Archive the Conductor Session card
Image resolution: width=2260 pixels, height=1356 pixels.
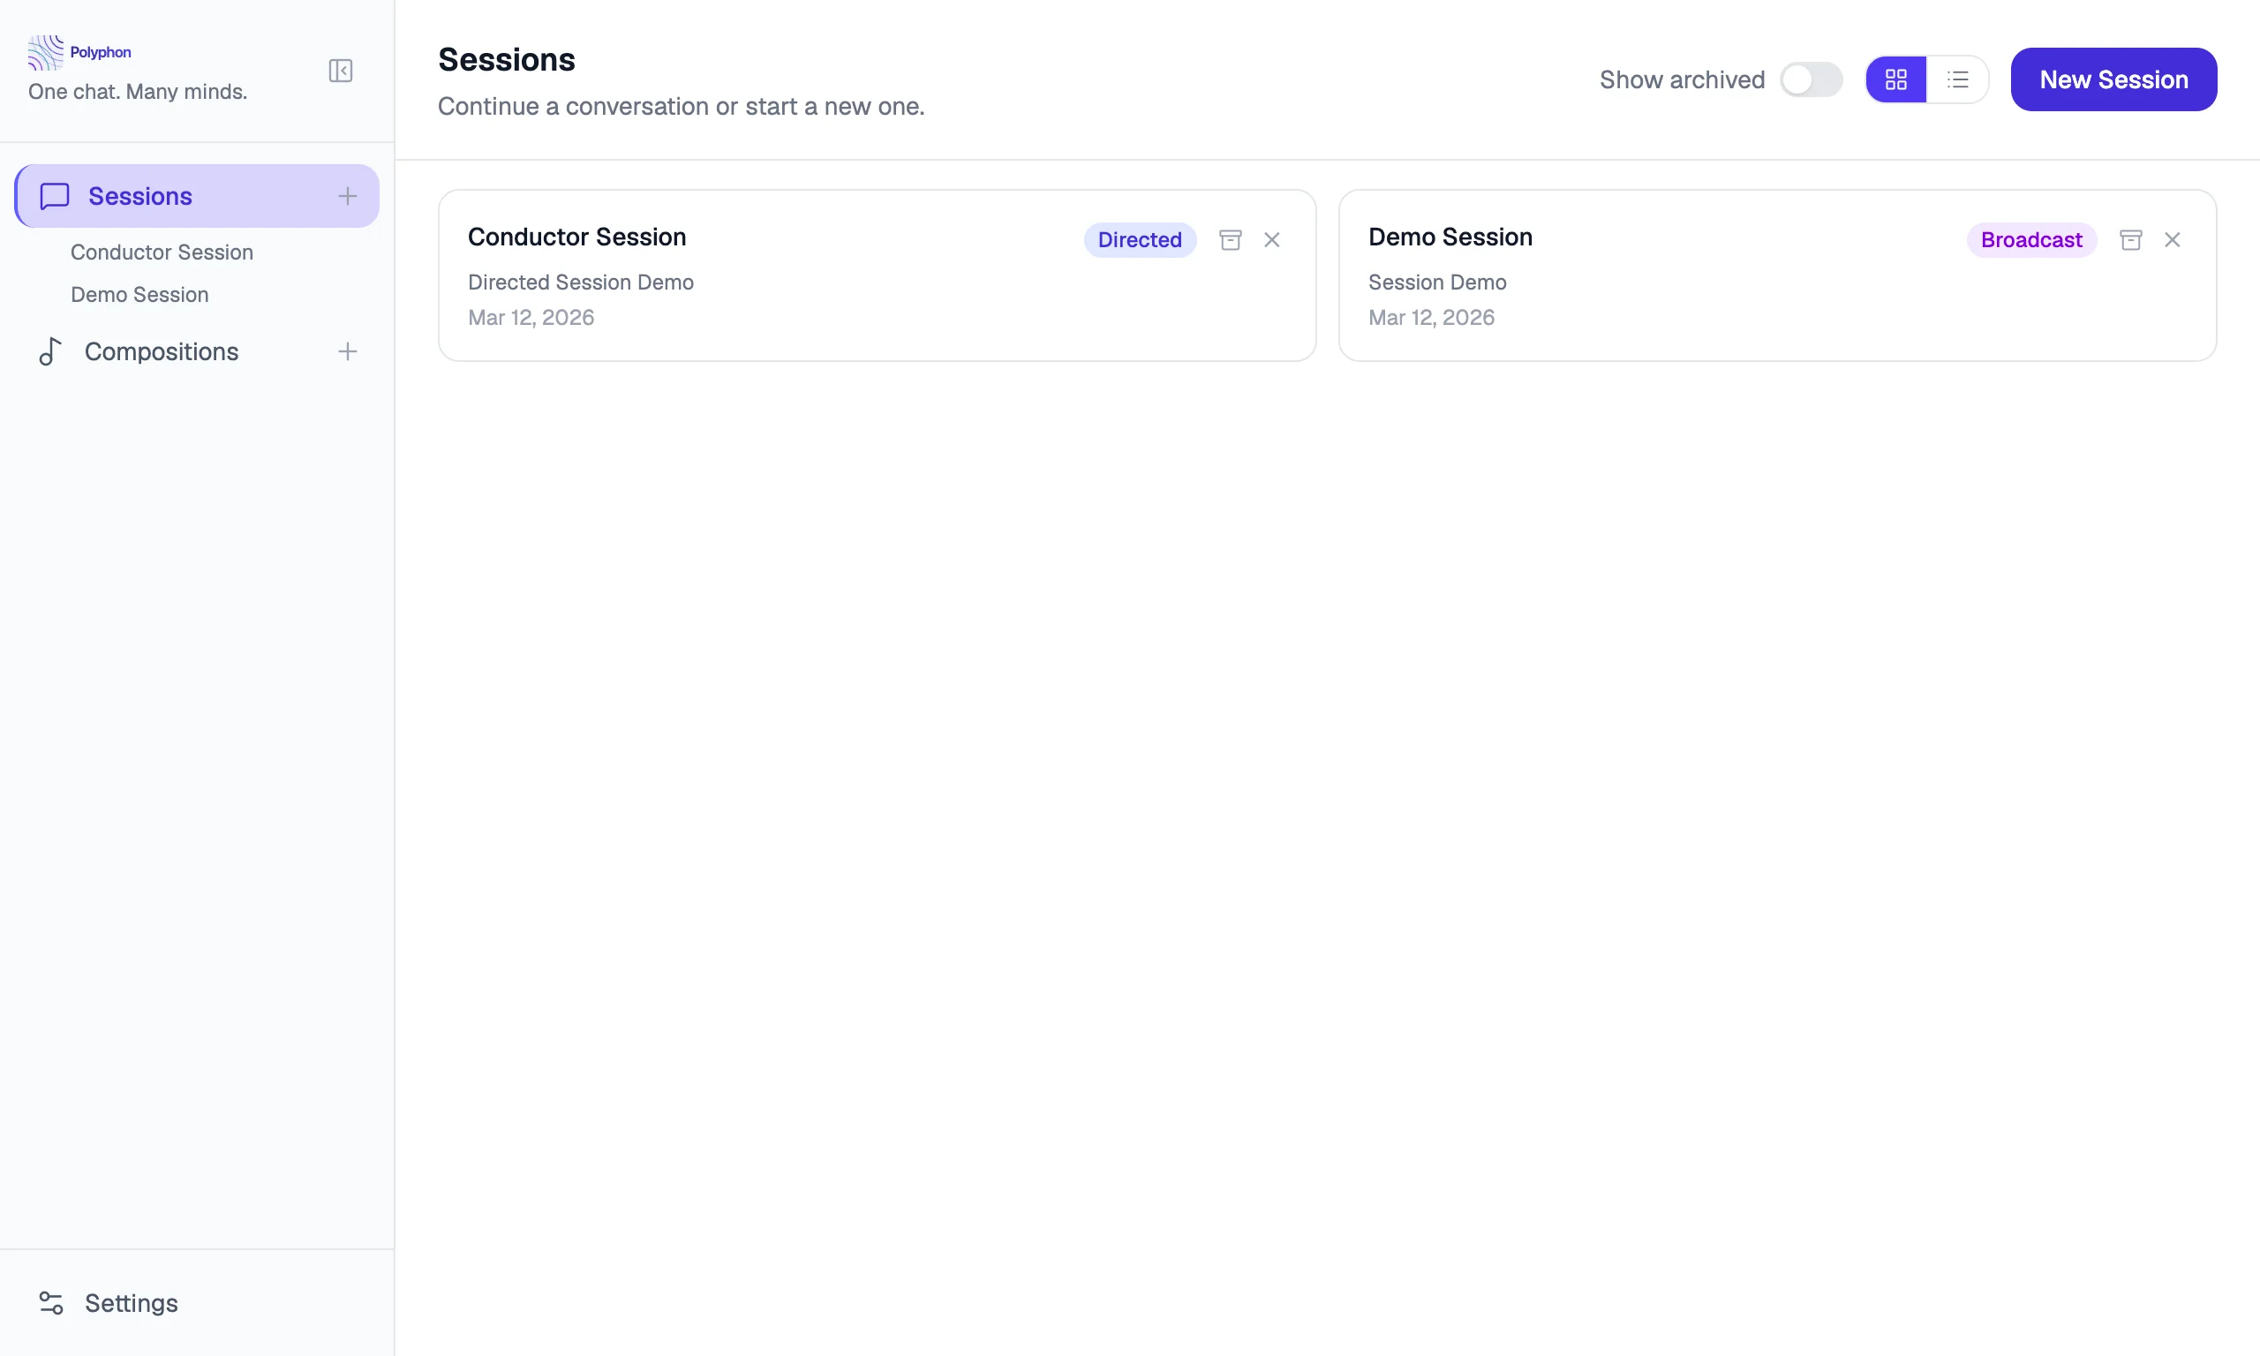coord(1231,239)
